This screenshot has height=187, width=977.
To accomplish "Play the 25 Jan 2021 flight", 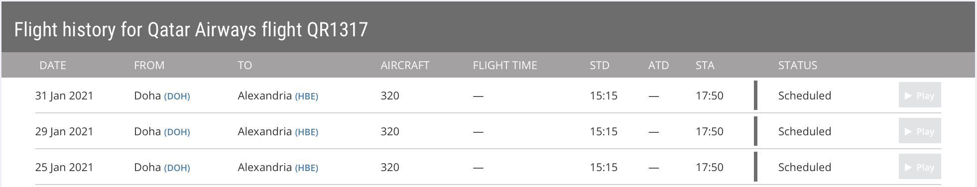I will pyautogui.click(x=919, y=167).
